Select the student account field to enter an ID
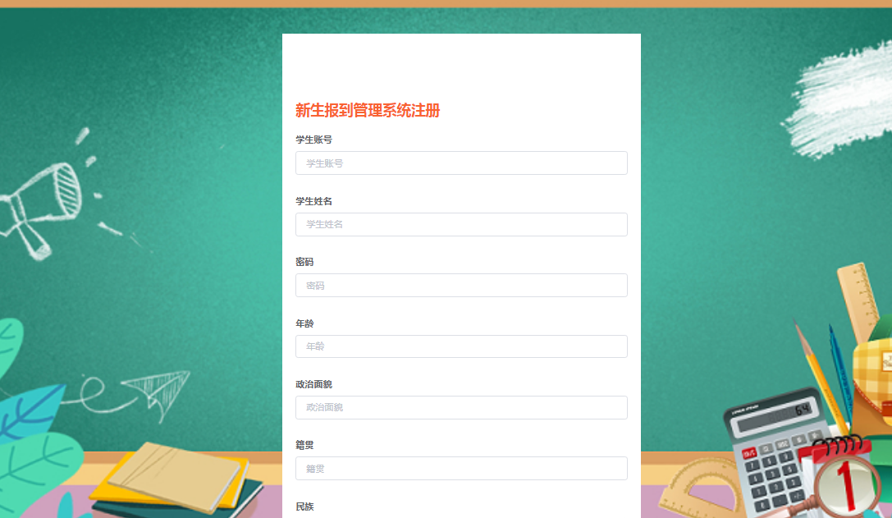 pos(460,163)
